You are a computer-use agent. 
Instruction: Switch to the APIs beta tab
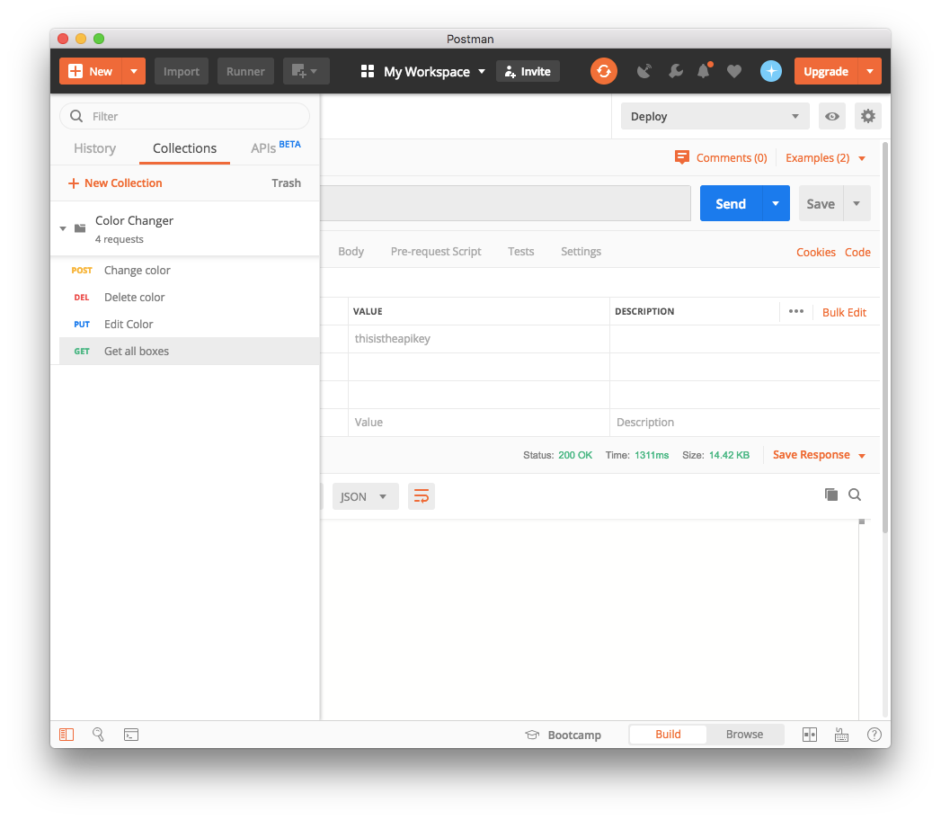(275, 147)
